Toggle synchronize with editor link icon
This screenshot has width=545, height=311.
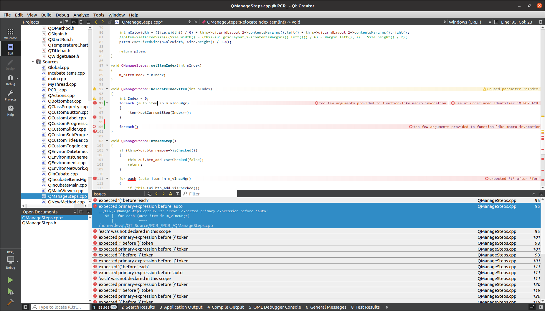tap(74, 22)
